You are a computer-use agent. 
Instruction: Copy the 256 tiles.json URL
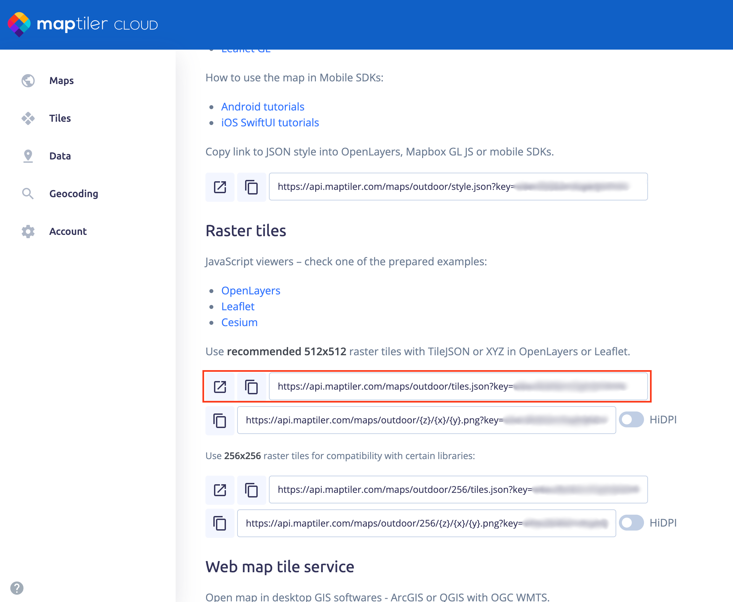point(251,490)
